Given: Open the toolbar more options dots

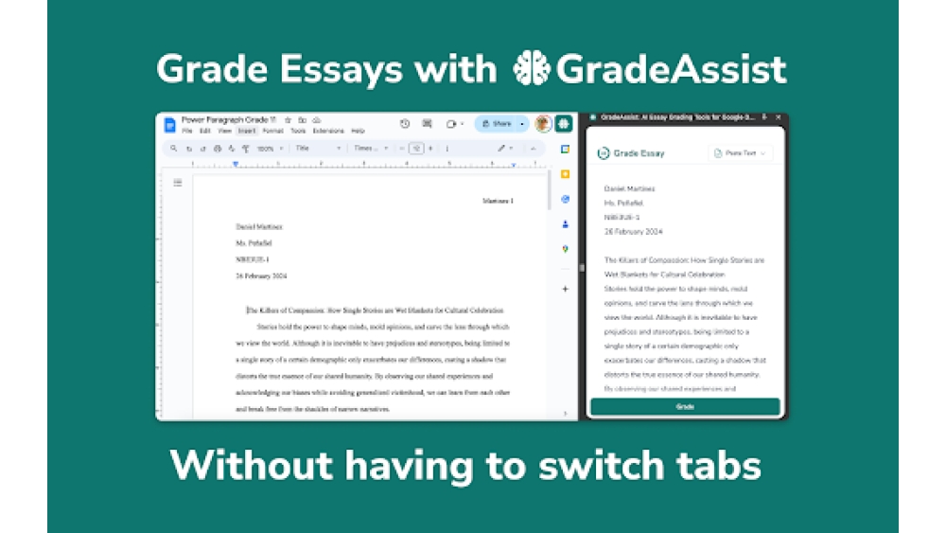Looking at the screenshot, I should (x=447, y=149).
